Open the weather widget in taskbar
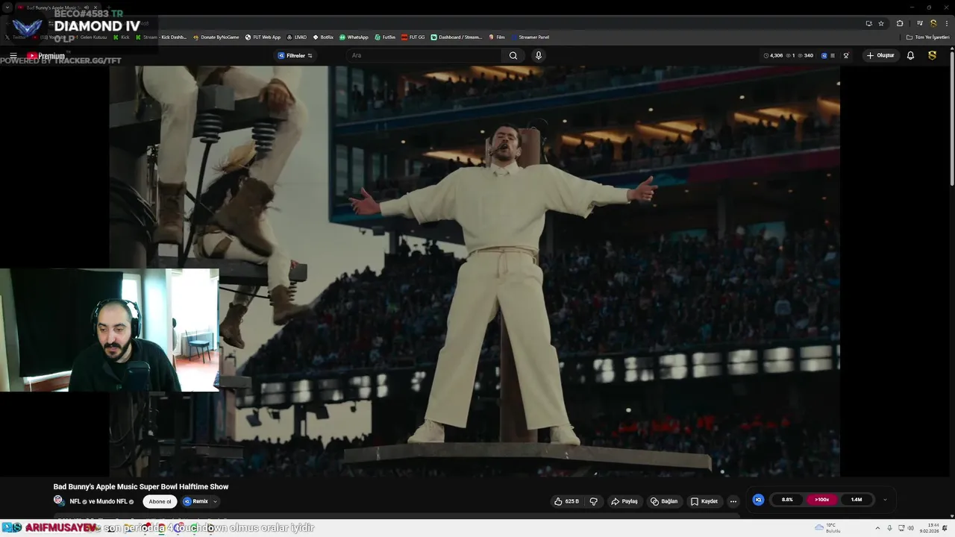Screen dimensions: 955x537 tap(828, 528)
